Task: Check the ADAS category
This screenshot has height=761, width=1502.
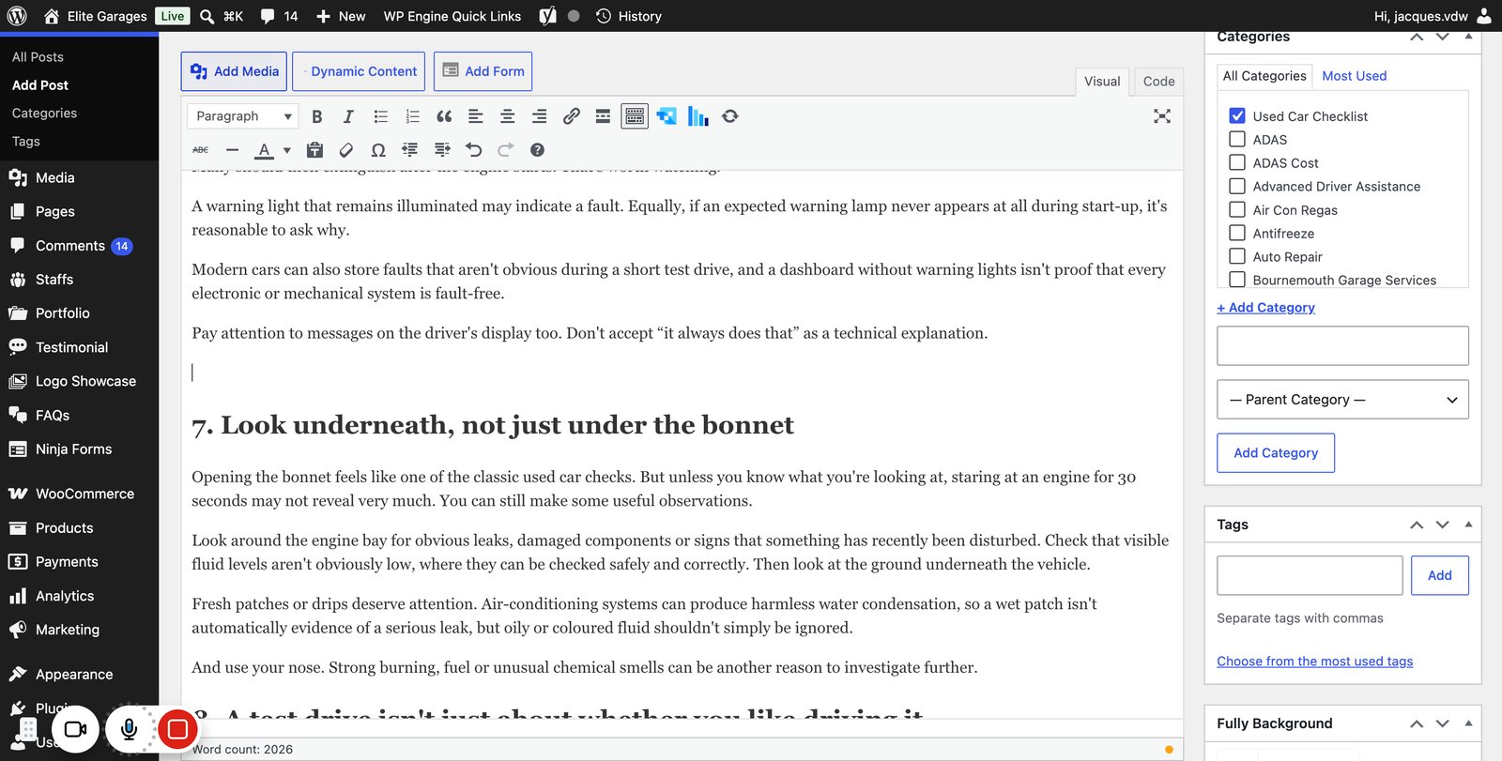Action: [x=1237, y=139]
